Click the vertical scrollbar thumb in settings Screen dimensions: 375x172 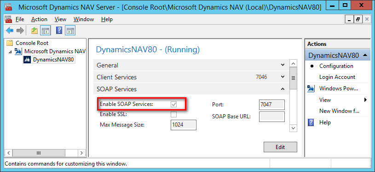(293, 78)
